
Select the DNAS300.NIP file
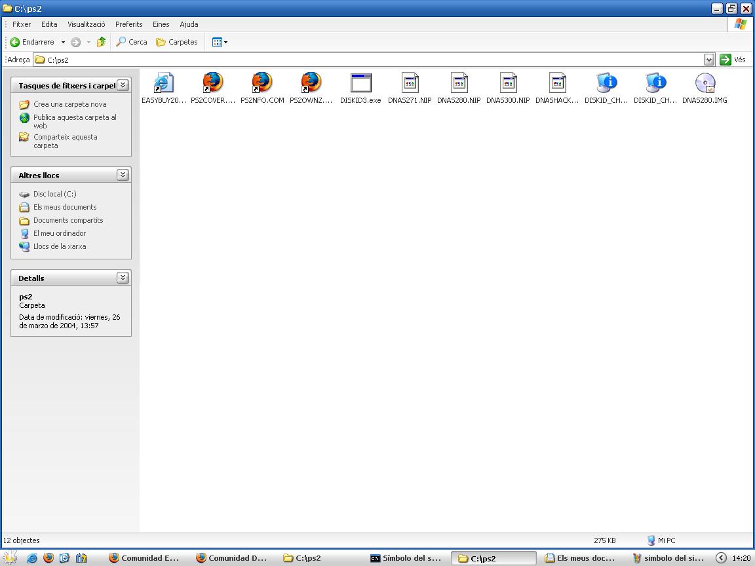(x=508, y=84)
